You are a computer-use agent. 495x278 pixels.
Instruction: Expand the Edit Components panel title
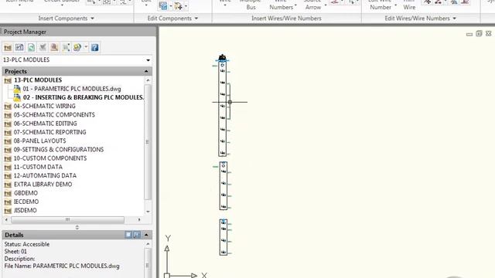172,19
